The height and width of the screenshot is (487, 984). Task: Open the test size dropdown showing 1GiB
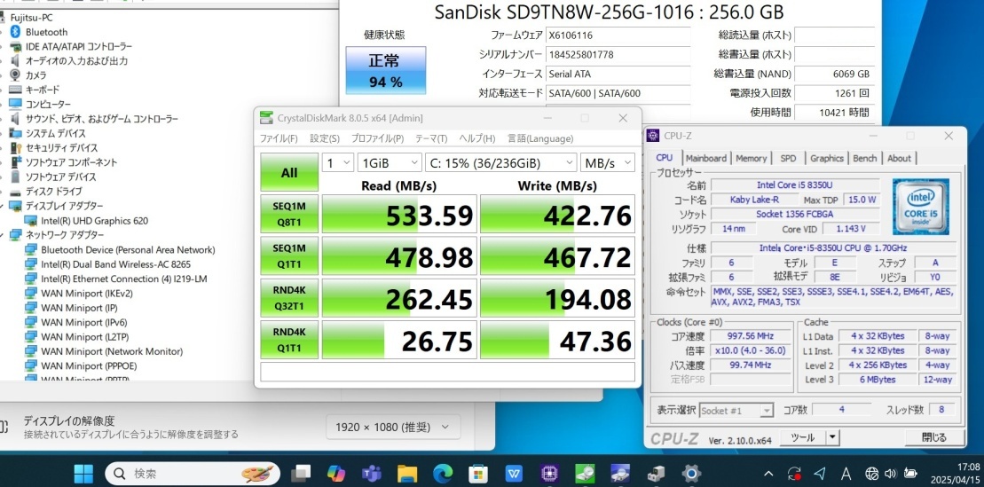click(390, 163)
